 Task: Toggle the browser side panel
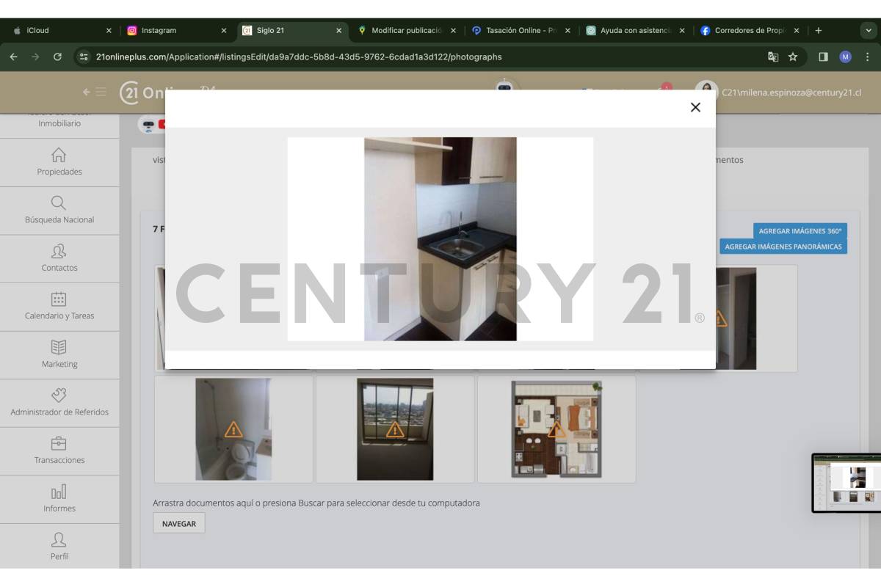click(x=823, y=56)
